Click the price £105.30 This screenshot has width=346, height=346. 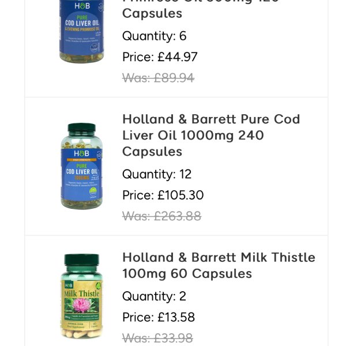pyautogui.click(x=163, y=195)
